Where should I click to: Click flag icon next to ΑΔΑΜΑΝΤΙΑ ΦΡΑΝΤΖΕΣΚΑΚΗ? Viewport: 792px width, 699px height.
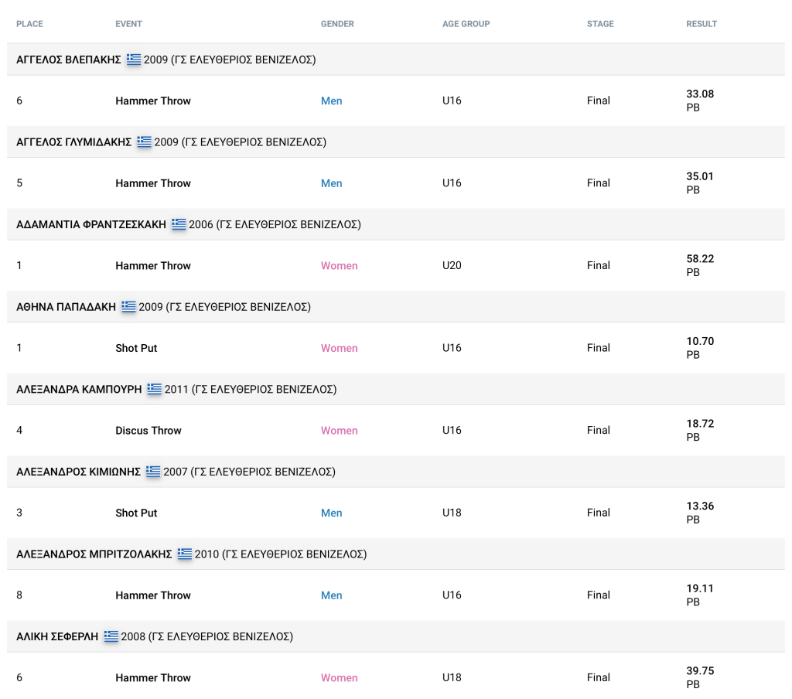[x=179, y=224]
